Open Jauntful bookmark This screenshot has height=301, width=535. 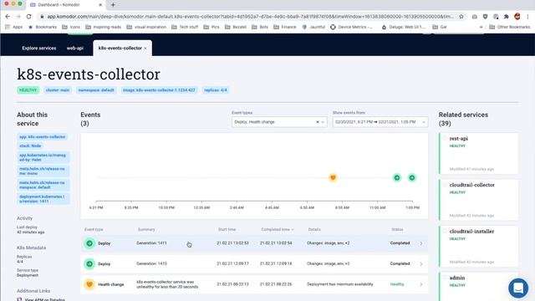click(x=313, y=27)
